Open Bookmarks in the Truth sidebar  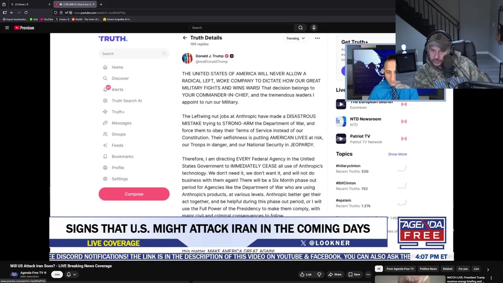click(118, 156)
